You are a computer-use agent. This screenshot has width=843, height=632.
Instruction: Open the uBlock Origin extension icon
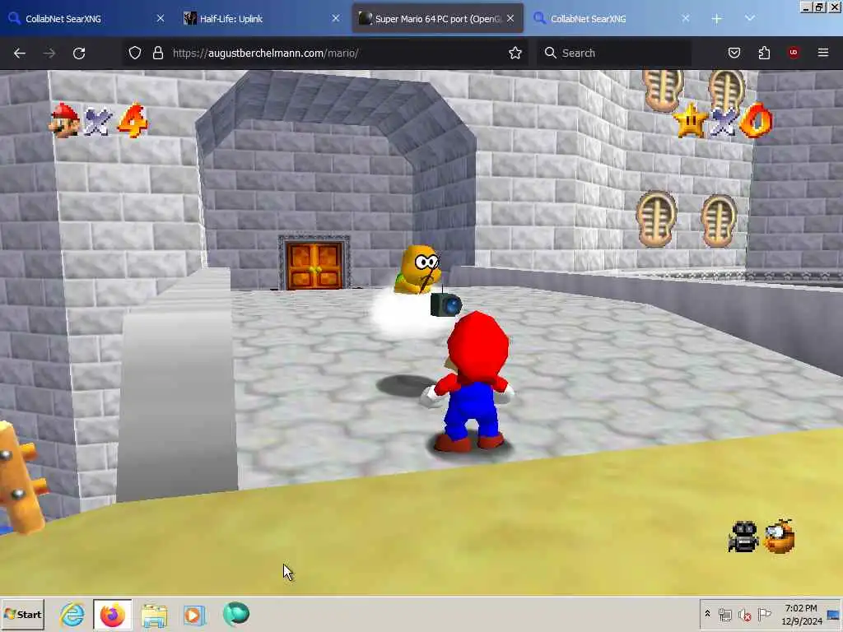(x=794, y=53)
